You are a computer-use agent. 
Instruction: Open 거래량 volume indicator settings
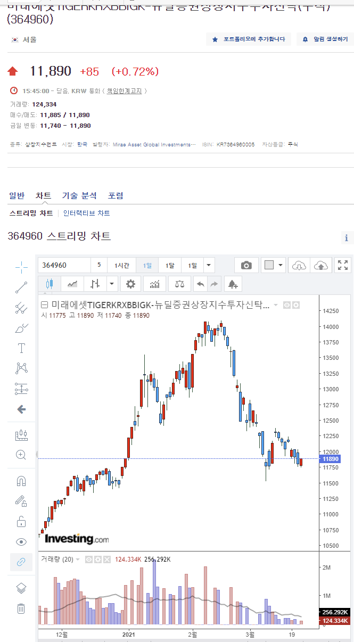click(x=98, y=559)
